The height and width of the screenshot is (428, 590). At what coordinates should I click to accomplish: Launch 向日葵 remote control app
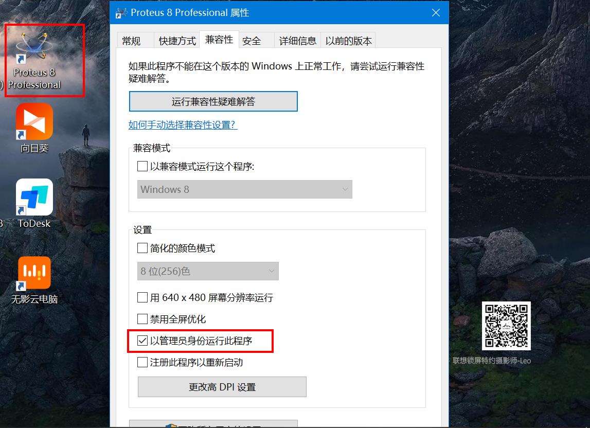pos(33,123)
